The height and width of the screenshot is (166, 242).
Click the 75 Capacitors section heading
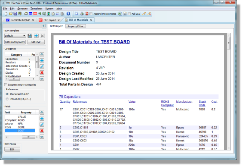(70, 97)
